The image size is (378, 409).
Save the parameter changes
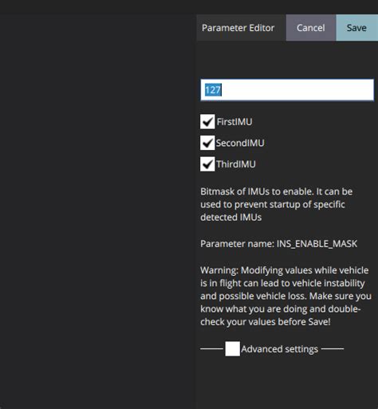point(356,28)
